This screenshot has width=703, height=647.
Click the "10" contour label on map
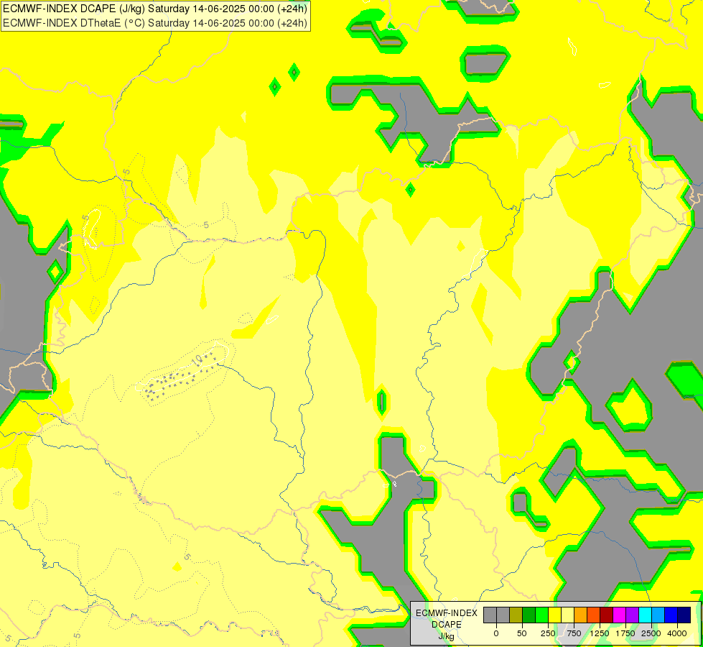197,360
